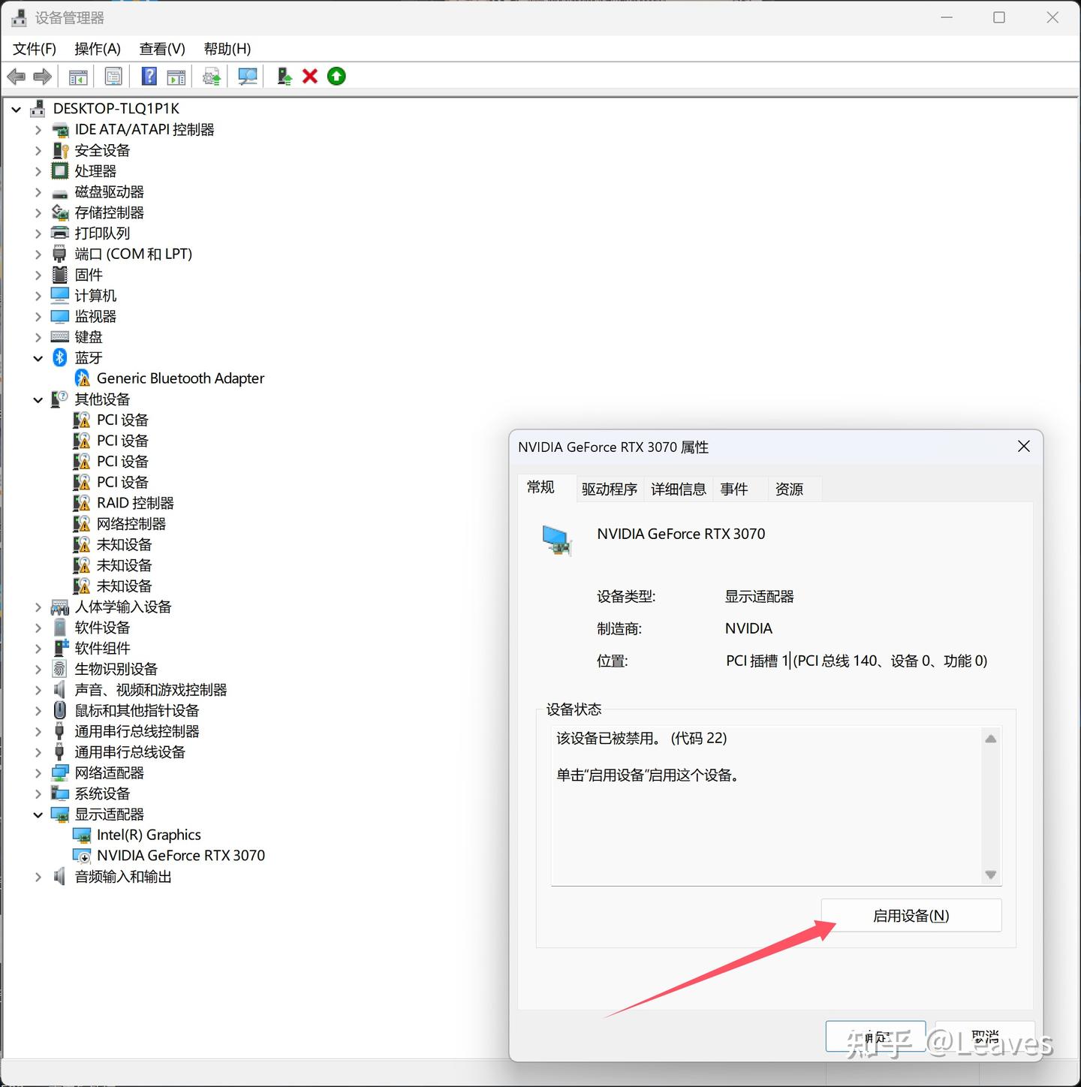Select the 固件 tree item
1081x1087 pixels.
point(89,276)
